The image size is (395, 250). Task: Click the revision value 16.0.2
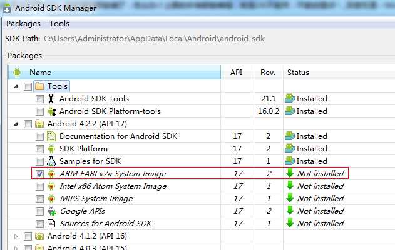point(269,111)
